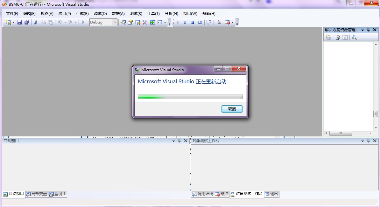Open the 窗口(W) menu

tap(190, 14)
